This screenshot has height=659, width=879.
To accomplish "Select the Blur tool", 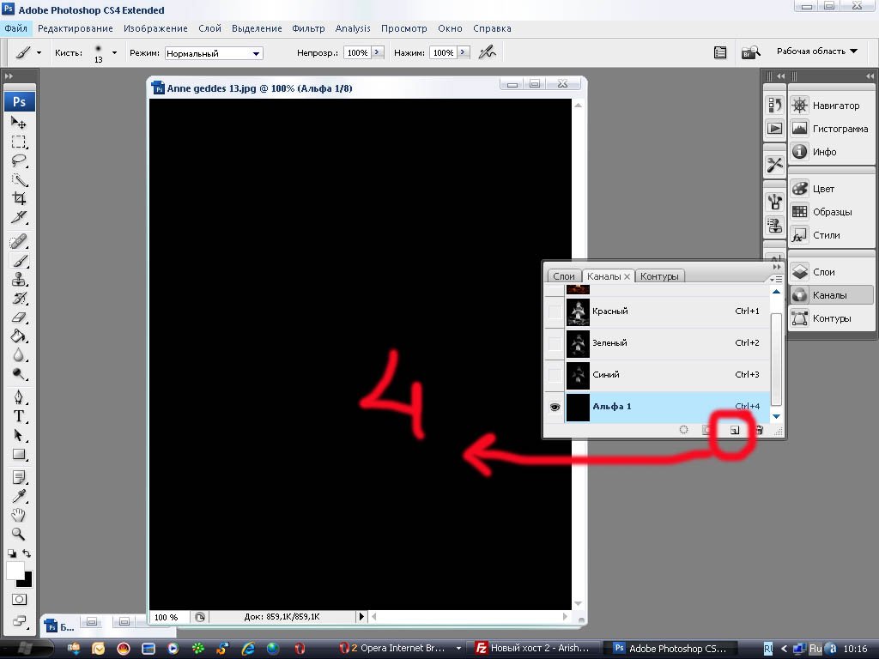I will click(19, 355).
